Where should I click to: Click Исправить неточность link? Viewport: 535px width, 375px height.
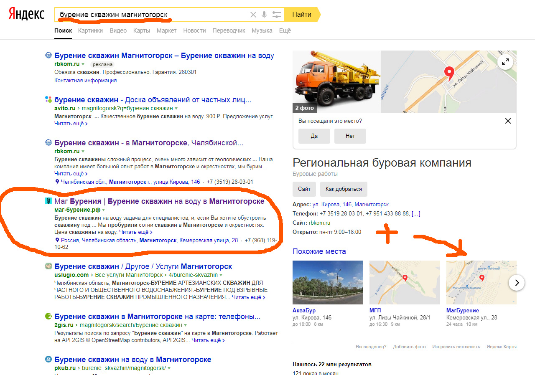(456, 347)
